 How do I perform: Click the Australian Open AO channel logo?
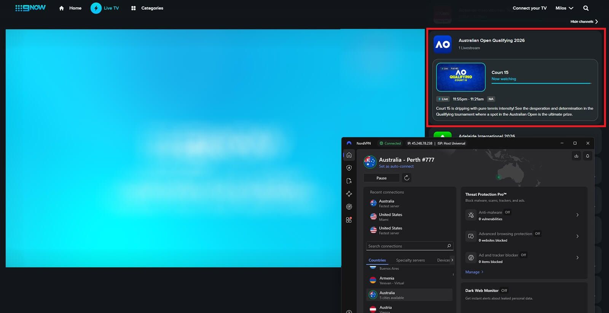tap(443, 44)
